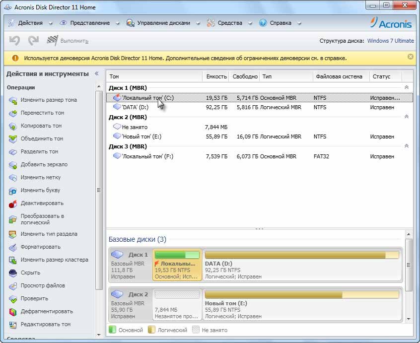The width and height of the screenshot is (420, 343).
Task: Click Диск 1 drive icon in graphical panel
Action: (x=117, y=254)
